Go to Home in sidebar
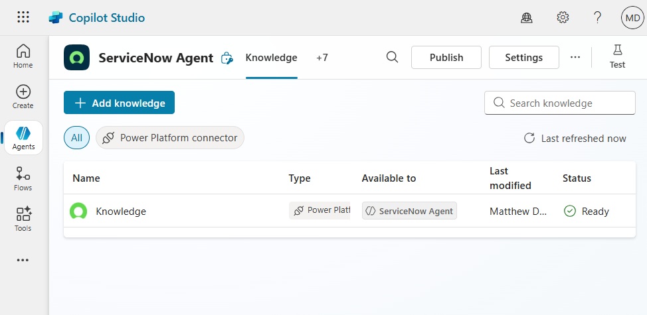Screen dimensions: 647x315 [23, 56]
